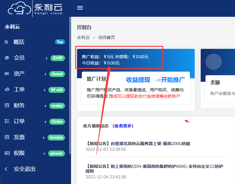Click the round user avatar placeholder

(x=214, y=62)
